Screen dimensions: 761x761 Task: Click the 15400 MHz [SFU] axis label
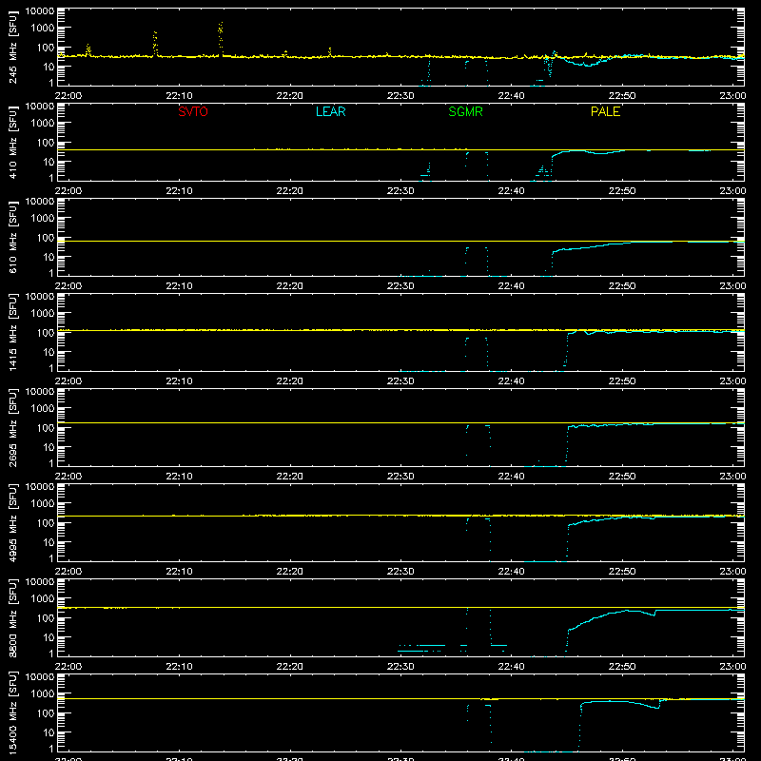point(13,712)
